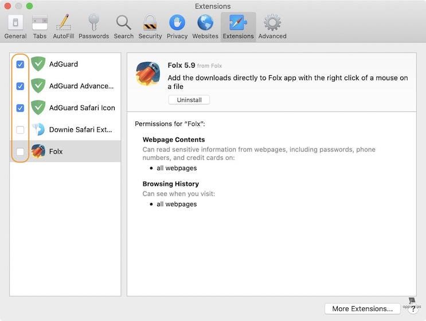The image size is (426, 321).
Task: Enable the Folx extension checkbox
Action: point(20,151)
